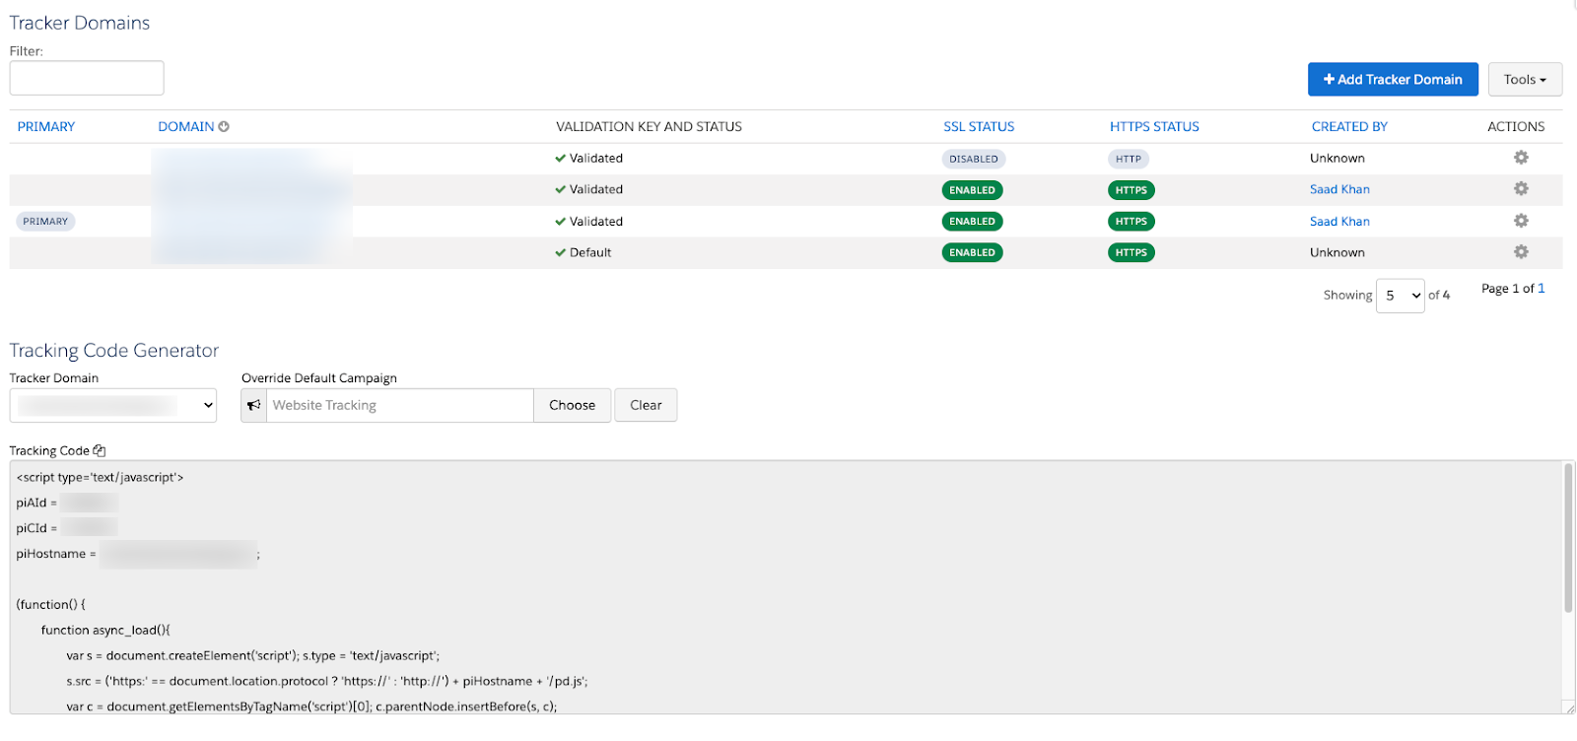Sort the table by SSL STATUS column
This screenshot has height=741, width=1577.
(978, 127)
